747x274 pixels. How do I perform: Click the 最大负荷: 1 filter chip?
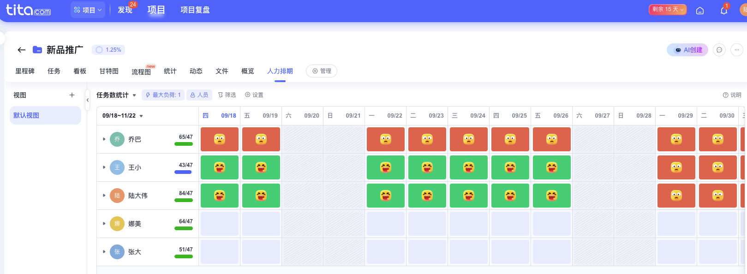tap(163, 95)
